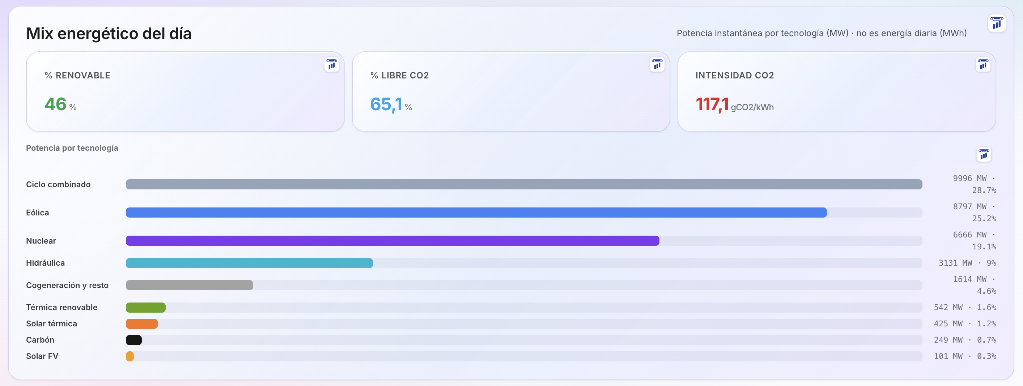Click the 'Hidráulica' row label
The height and width of the screenshot is (386, 1023).
click(45, 263)
